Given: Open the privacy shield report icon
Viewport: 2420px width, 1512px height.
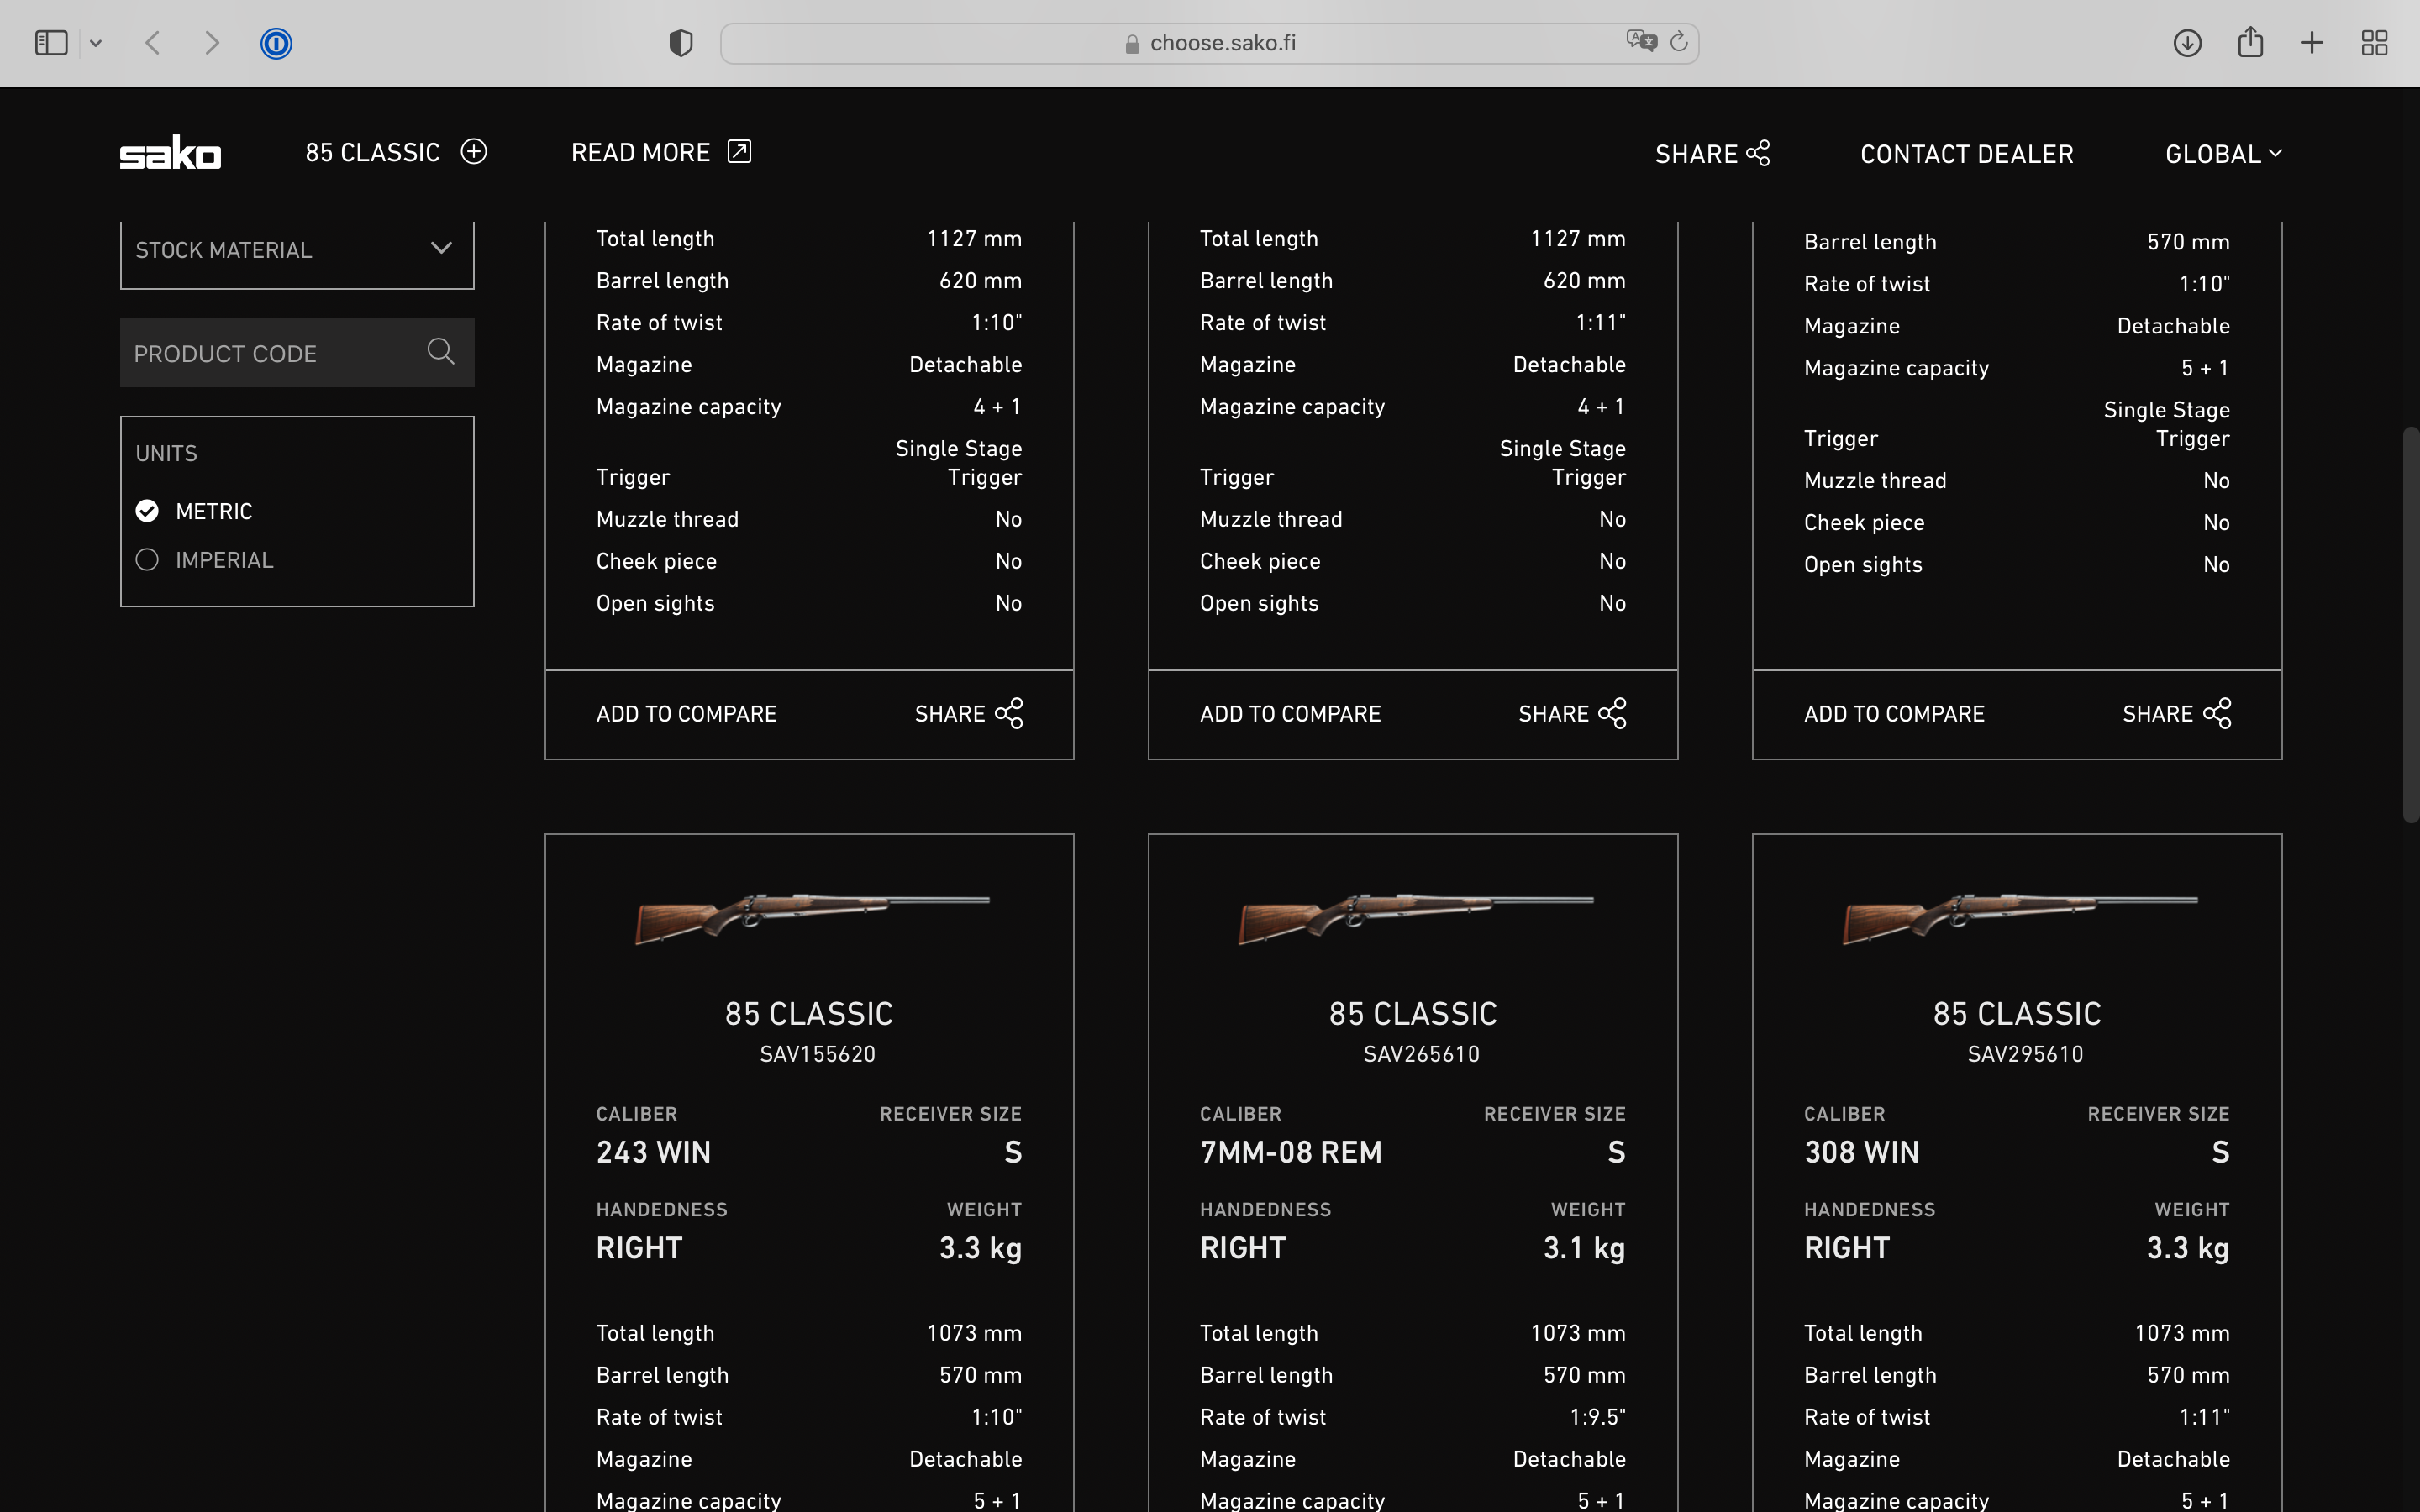Looking at the screenshot, I should click(x=681, y=43).
